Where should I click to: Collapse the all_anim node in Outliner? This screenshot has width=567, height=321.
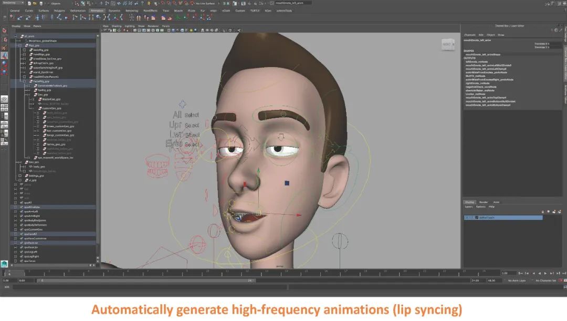[x=16, y=36]
